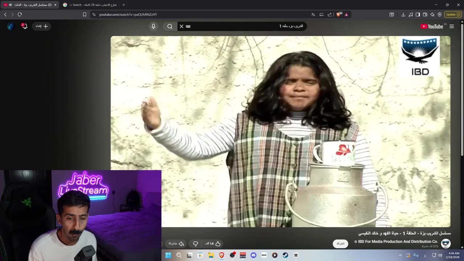This screenshot has width=464, height=261.
Task: Click the Update browser menu button
Action: [x=453, y=14]
